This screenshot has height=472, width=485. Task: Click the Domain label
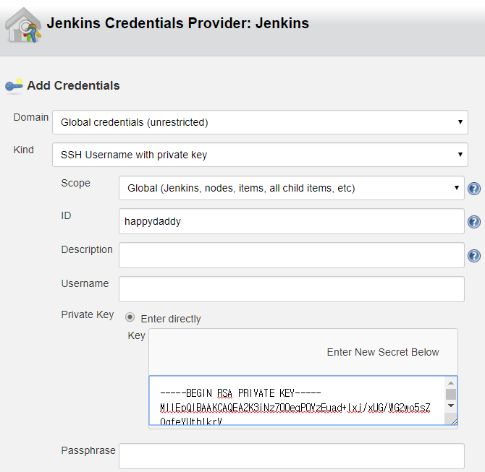[31, 117]
